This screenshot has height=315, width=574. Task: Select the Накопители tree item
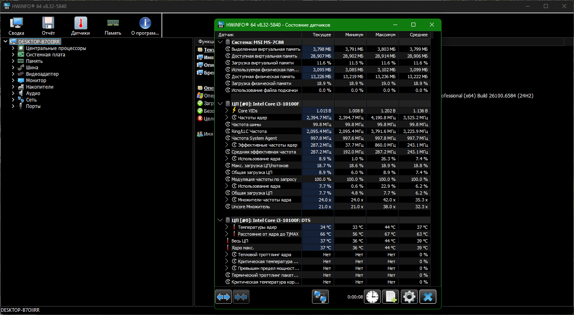coord(39,87)
